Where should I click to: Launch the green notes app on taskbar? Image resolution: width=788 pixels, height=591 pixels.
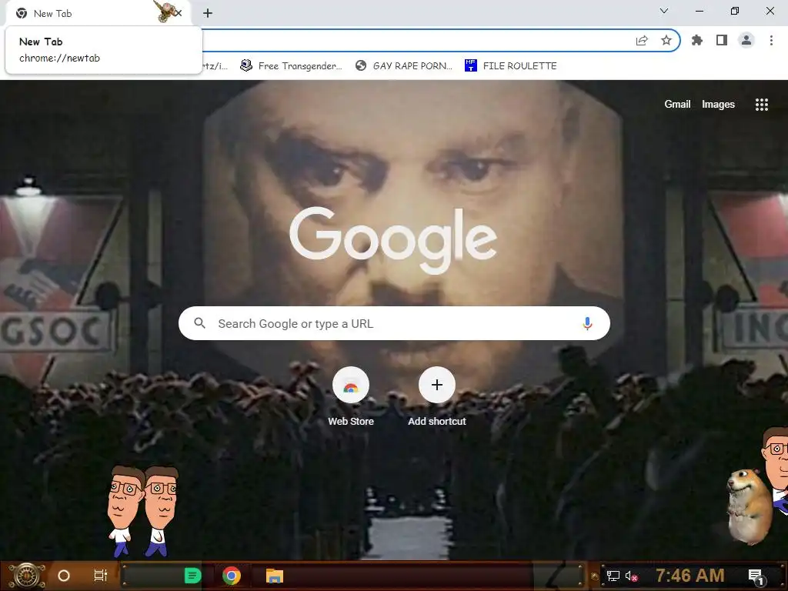[192, 576]
